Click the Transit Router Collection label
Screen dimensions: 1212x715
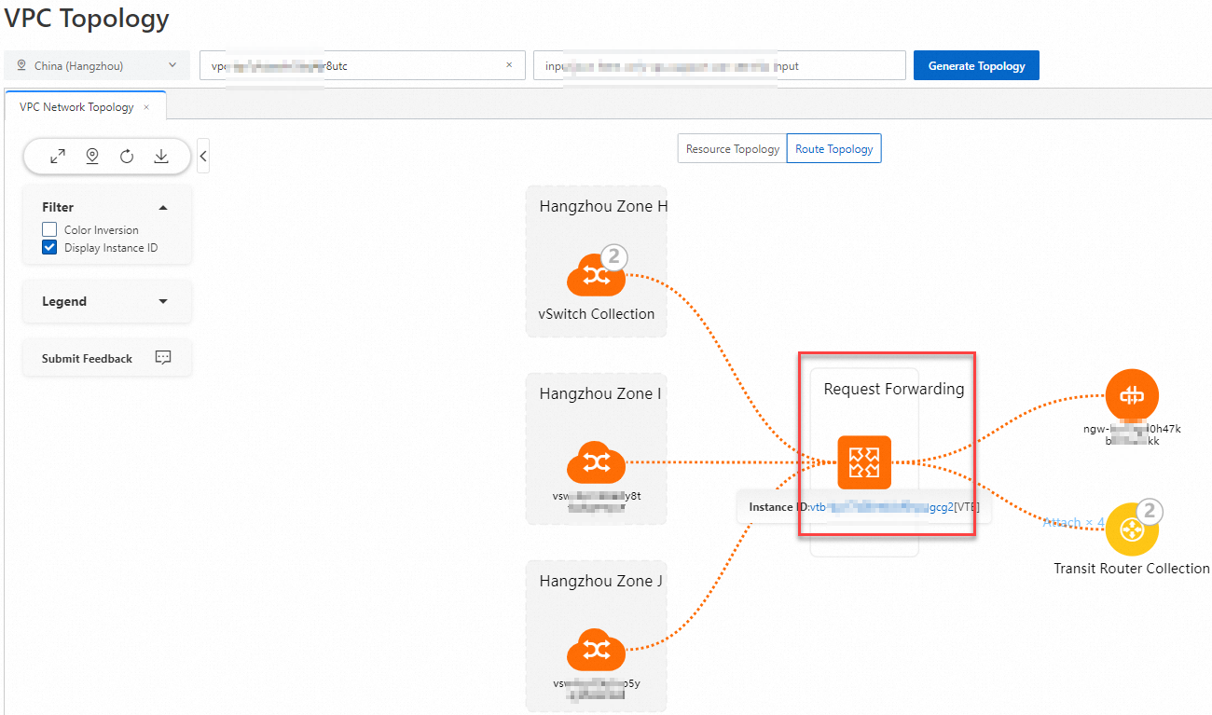click(x=1132, y=569)
